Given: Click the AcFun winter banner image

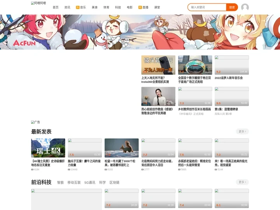Looking at the screenshot, I should [140, 32].
